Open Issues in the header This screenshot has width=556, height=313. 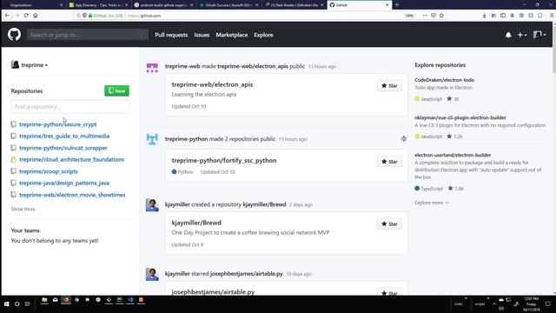click(x=202, y=35)
